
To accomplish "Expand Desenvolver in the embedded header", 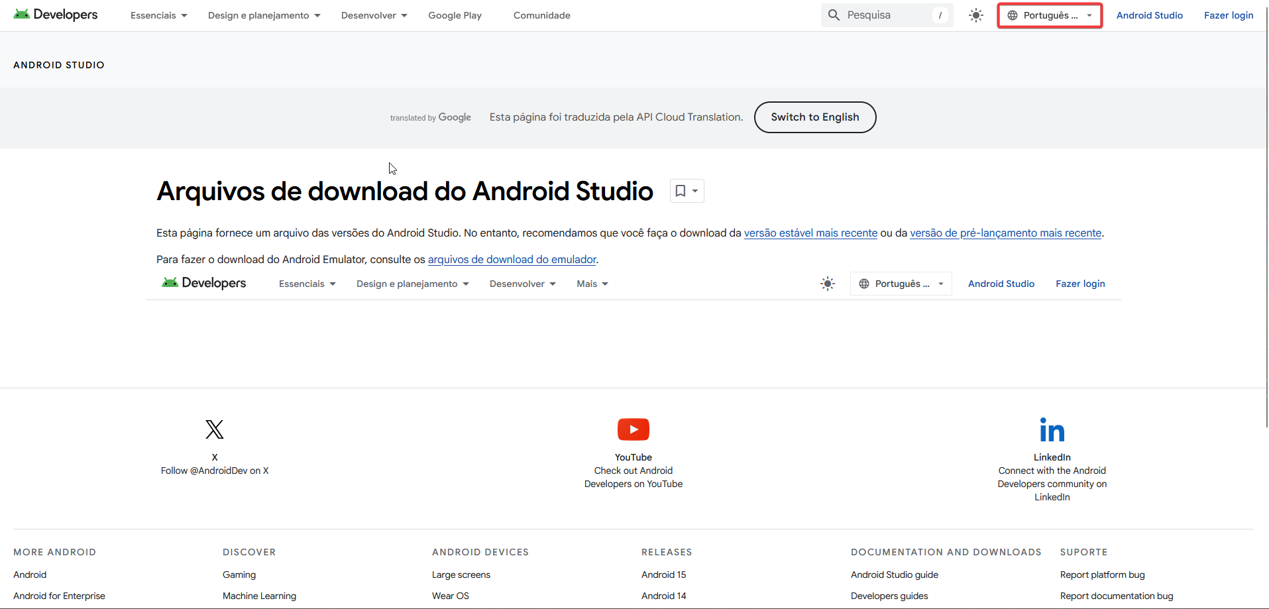I will (523, 284).
